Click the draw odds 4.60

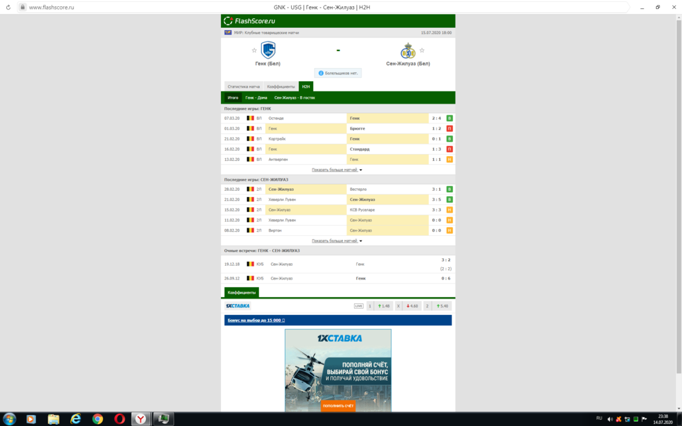point(412,306)
